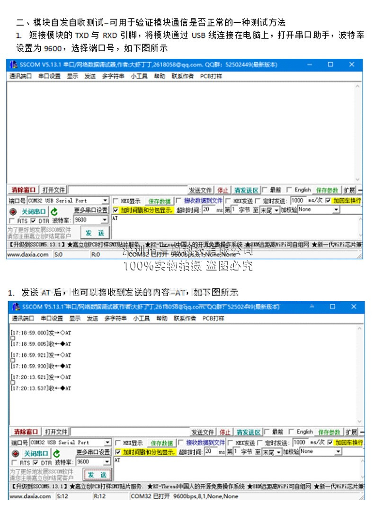Toggle HEX显示 checkbox in empty-log SSCOM window
Screen dimensions: 374x505
116,201
